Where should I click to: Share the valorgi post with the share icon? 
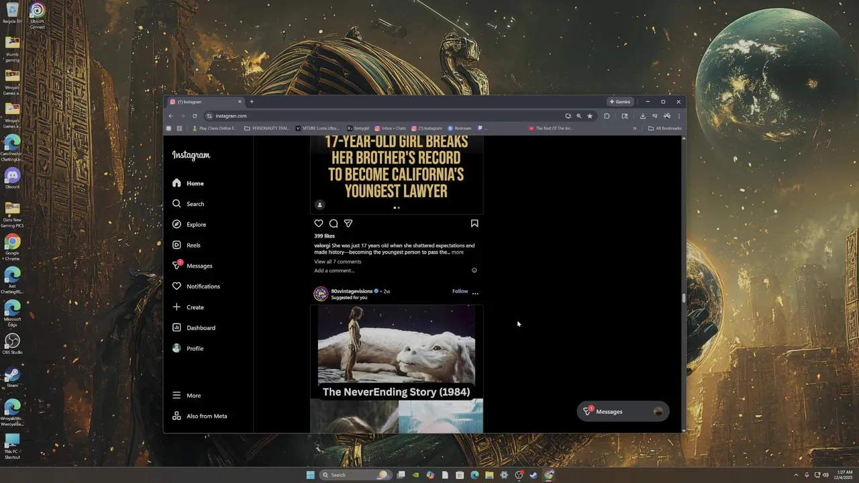coord(348,223)
